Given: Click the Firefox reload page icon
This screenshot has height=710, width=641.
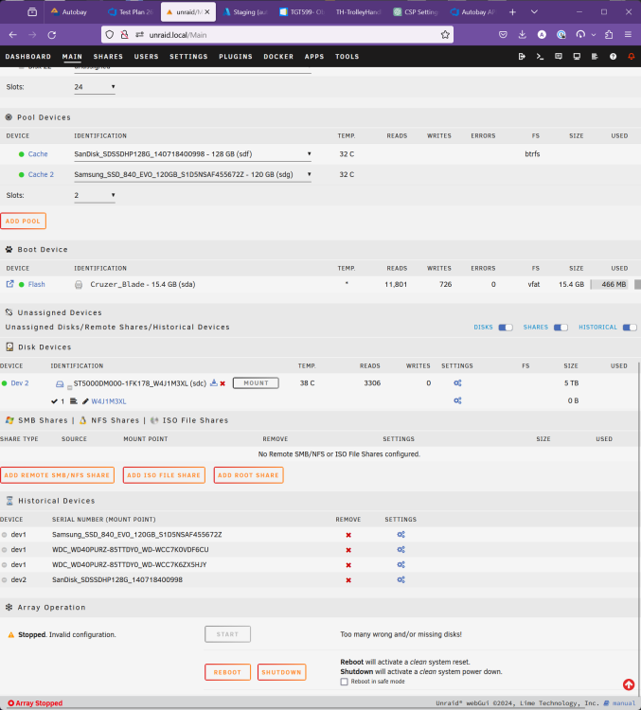Looking at the screenshot, I should click(x=52, y=35).
